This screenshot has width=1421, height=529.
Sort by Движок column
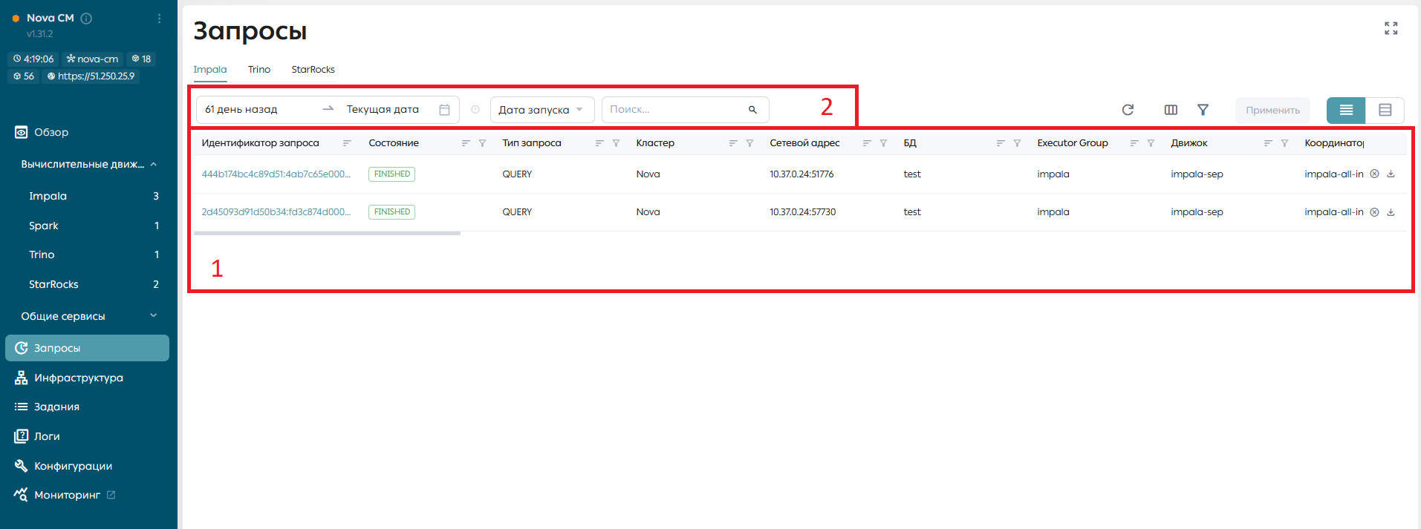click(x=1268, y=143)
